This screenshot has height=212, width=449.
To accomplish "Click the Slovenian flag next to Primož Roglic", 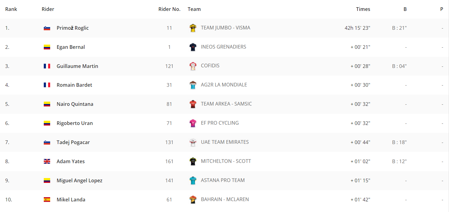I will (47, 28).
